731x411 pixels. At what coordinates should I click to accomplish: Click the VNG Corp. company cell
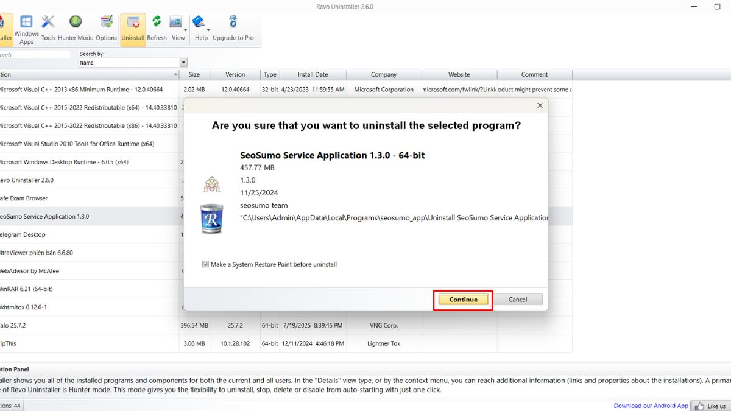pos(384,325)
